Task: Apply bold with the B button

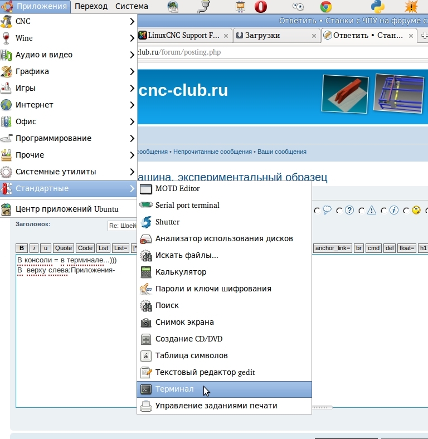Action: click(22, 248)
